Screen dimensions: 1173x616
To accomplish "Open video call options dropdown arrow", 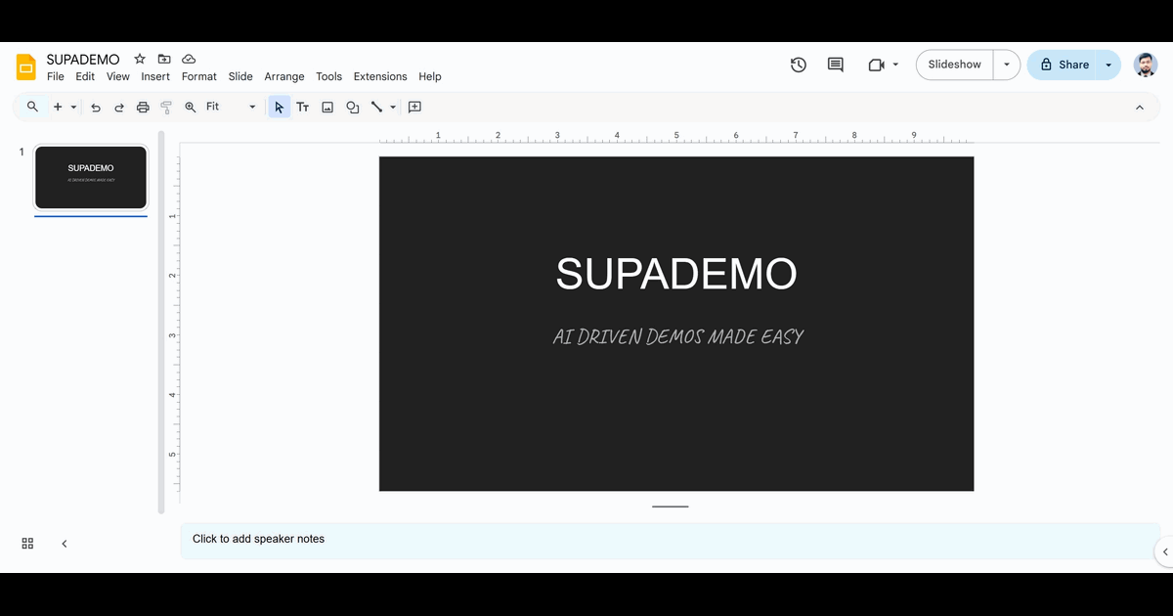I will click(x=895, y=65).
